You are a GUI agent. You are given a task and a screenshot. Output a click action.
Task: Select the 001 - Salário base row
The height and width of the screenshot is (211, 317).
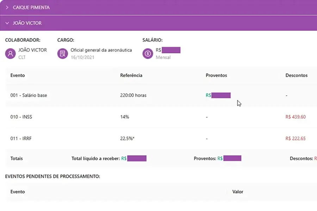(29, 95)
